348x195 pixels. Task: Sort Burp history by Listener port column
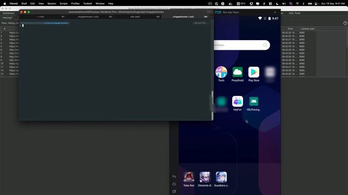[x=307, y=29]
